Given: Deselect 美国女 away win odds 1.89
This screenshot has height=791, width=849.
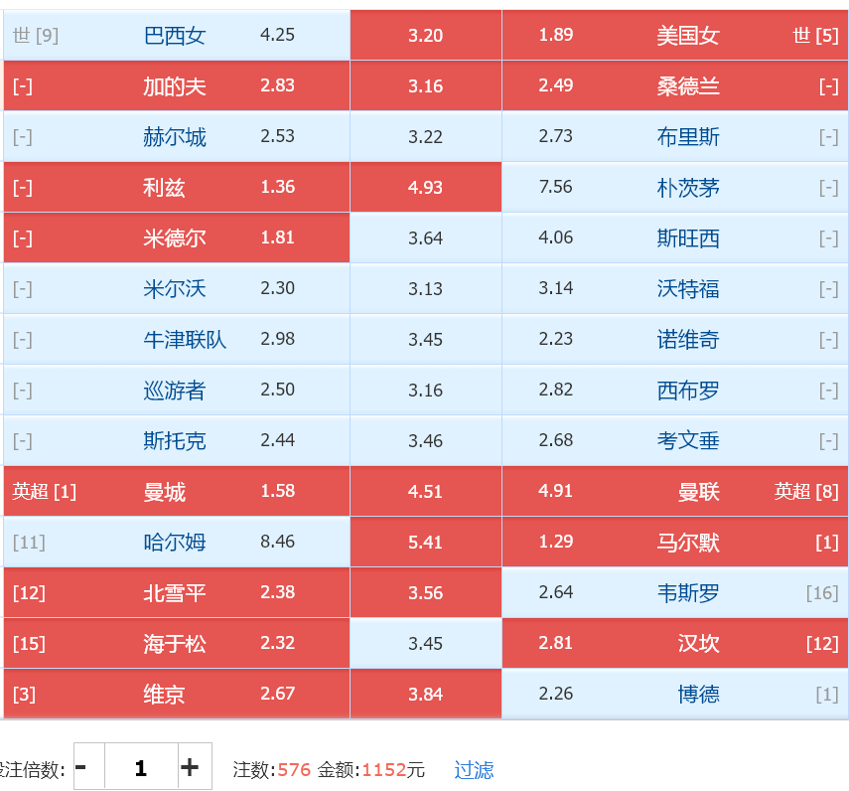Looking at the screenshot, I should (x=674, y=35).
